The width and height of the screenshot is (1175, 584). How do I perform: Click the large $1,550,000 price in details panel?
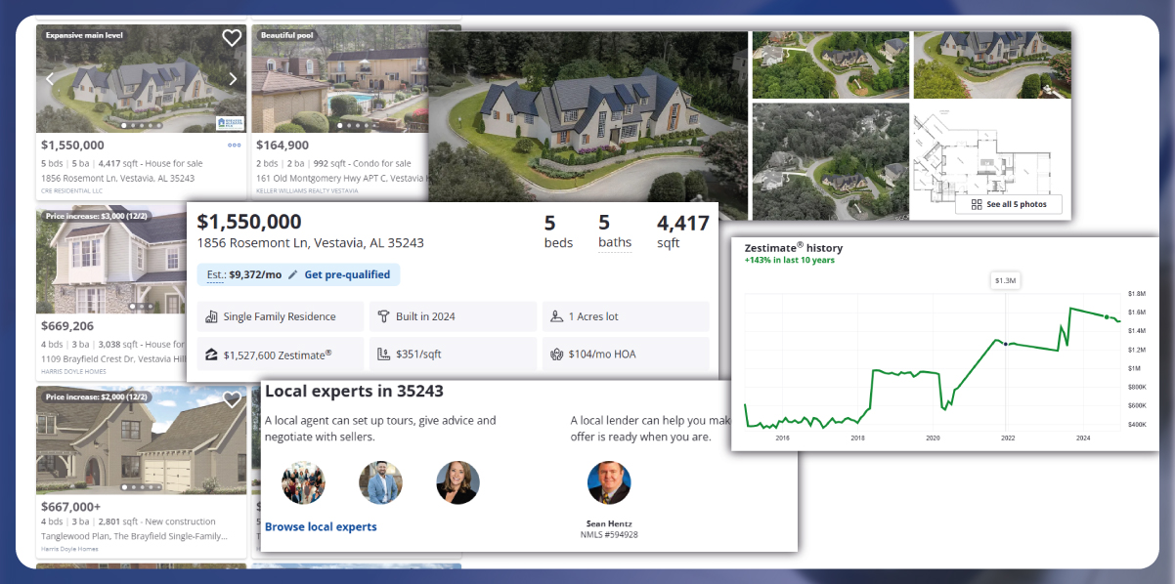[249, 222]
